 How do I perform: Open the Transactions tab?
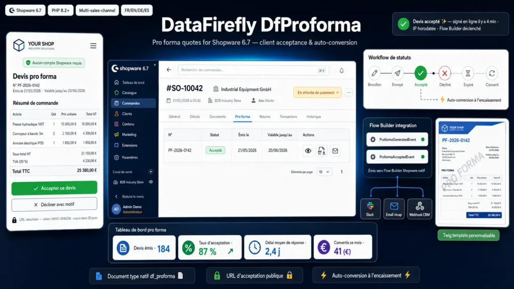(x=289, y=116)
